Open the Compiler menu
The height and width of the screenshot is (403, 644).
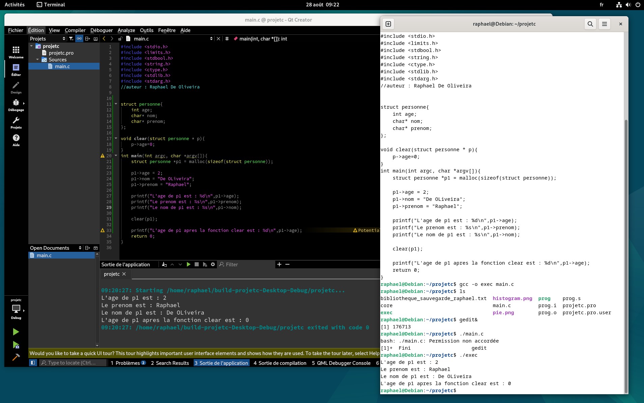coord(75,30)
